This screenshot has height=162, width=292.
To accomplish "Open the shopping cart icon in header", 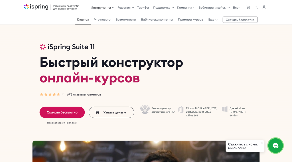I will (x=248, y=7).
